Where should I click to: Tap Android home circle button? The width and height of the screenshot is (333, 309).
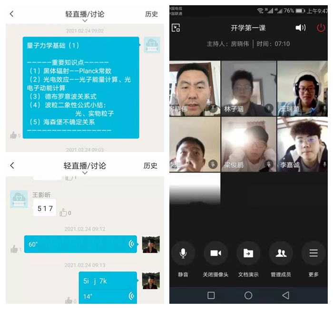[x=248, y=295]
